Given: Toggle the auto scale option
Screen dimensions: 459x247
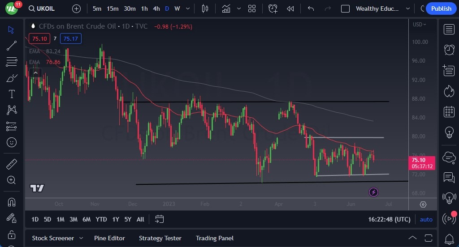Looking at the screenshot, I should click(426, 219).
